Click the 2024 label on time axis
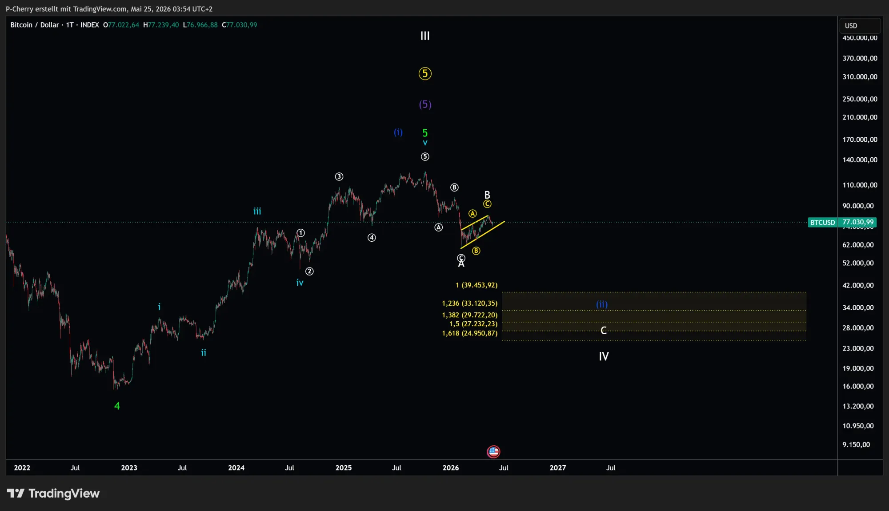The height and width of the screenshot is (511, 889). tap(236, 468)
